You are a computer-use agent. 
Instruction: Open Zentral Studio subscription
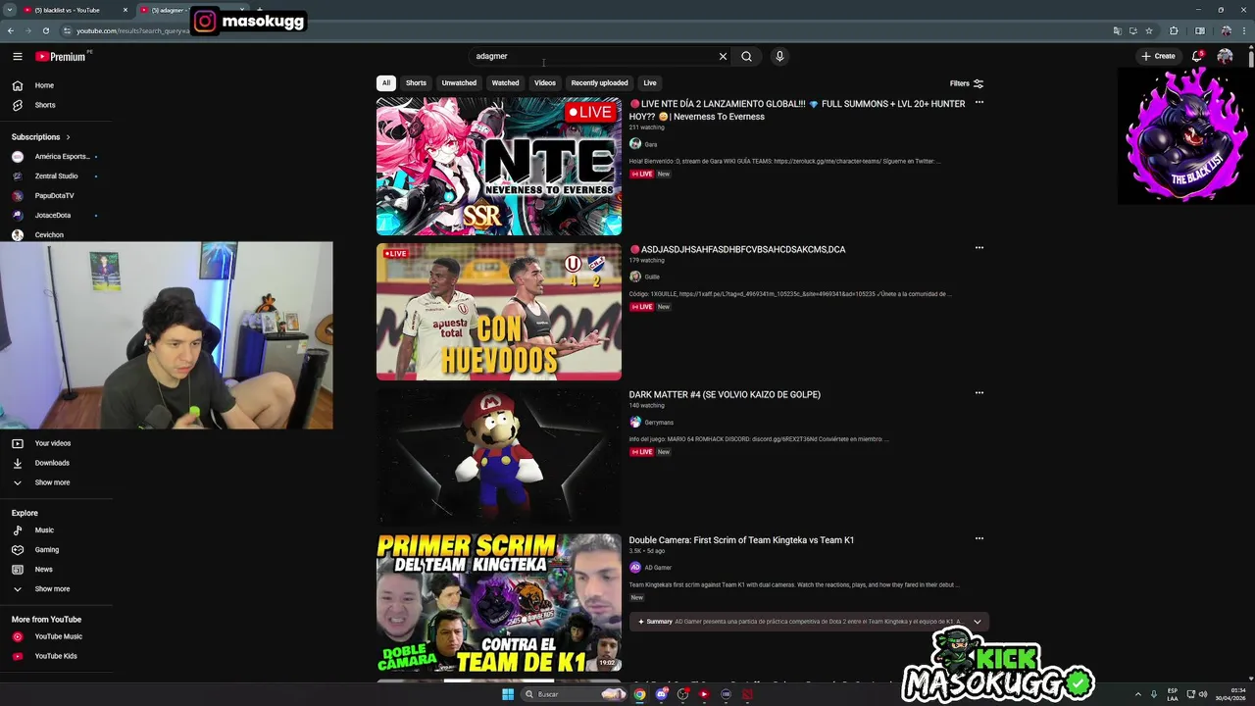tap(56, 176)
